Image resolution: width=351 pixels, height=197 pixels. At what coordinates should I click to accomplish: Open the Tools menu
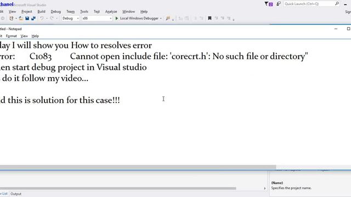(x=84, y=11)
